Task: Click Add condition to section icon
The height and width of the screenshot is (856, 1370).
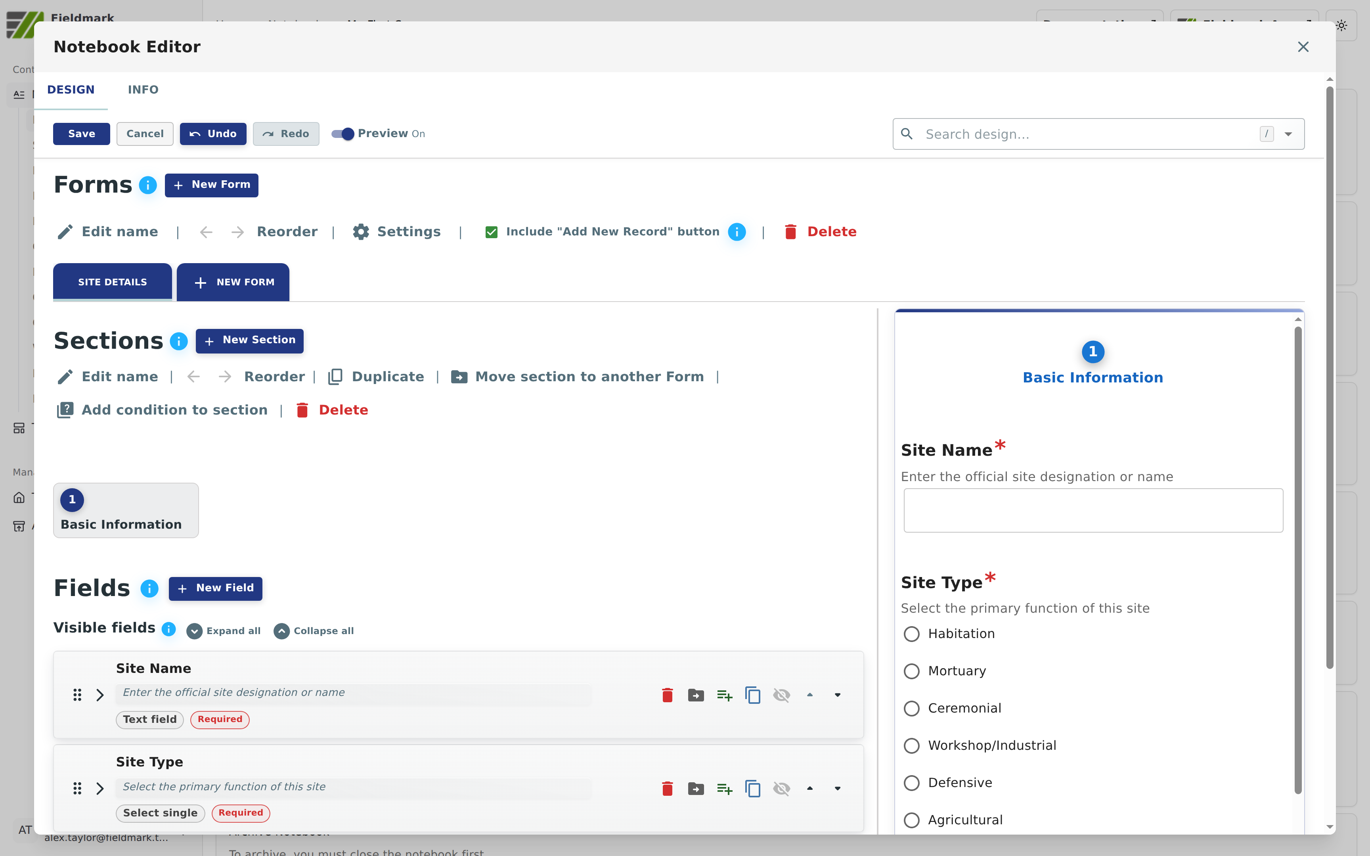Action: (65, 410)
